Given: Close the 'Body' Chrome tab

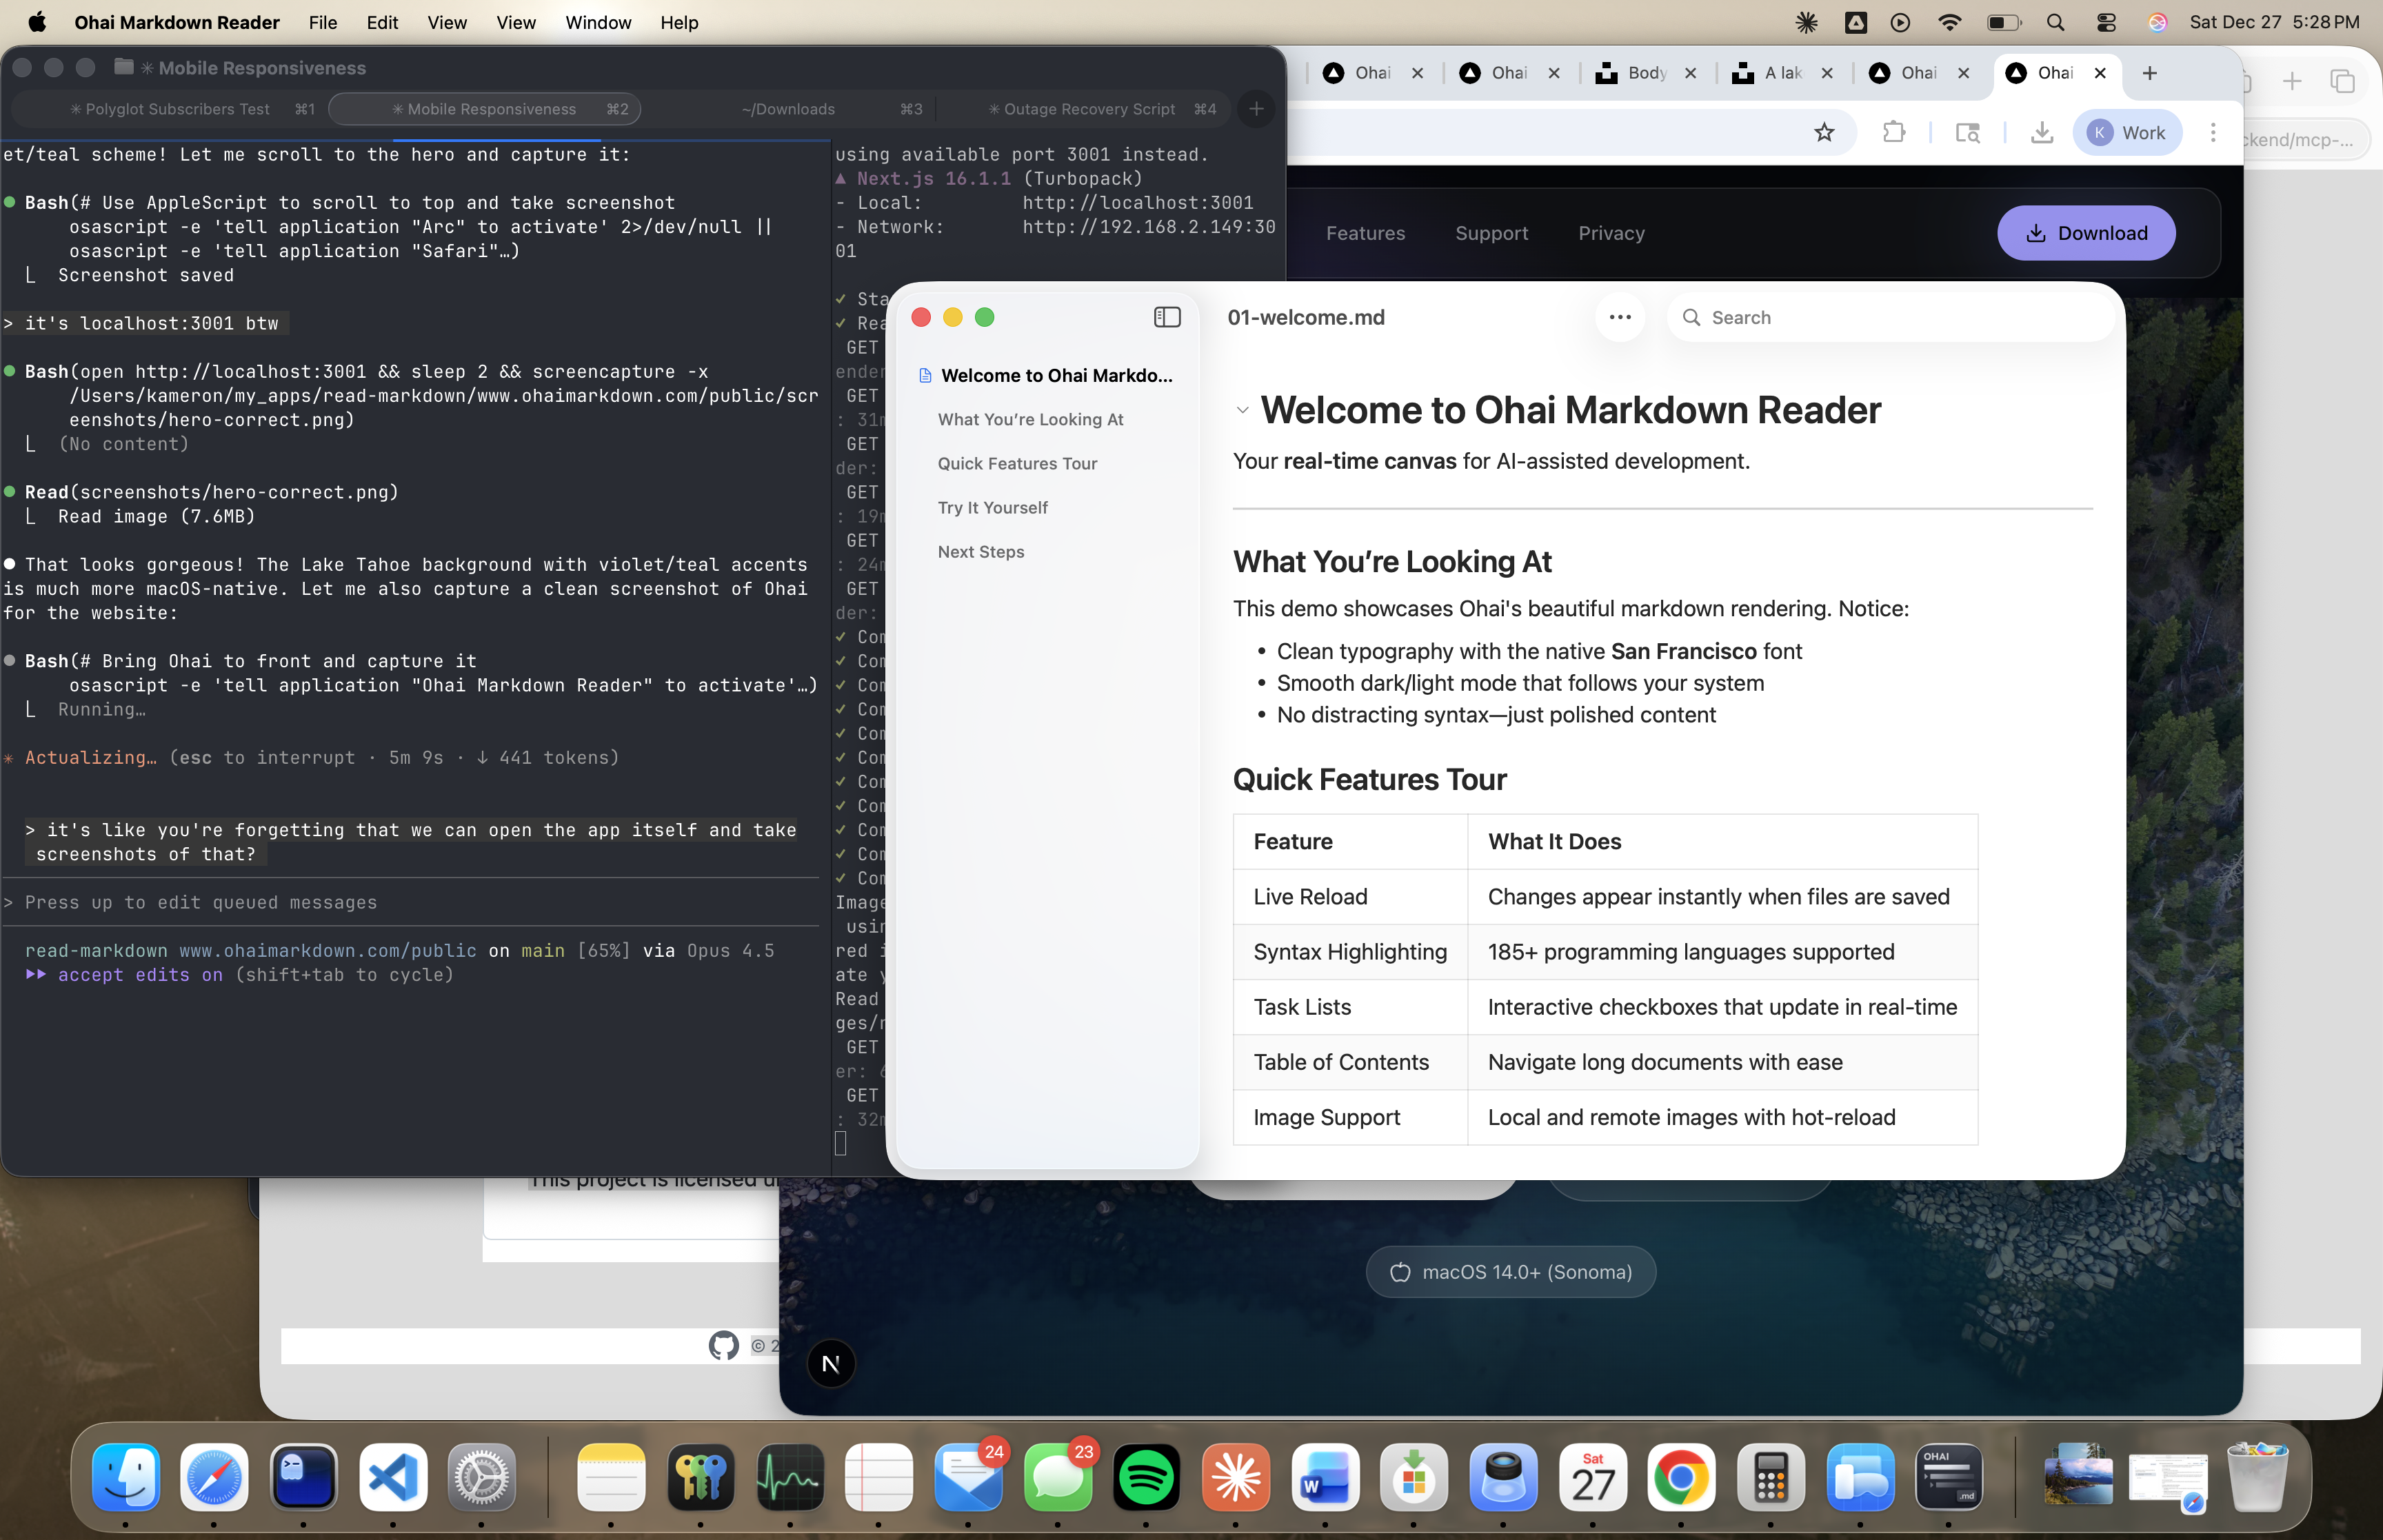Looking at the screenshot, I should (1690, 73).
